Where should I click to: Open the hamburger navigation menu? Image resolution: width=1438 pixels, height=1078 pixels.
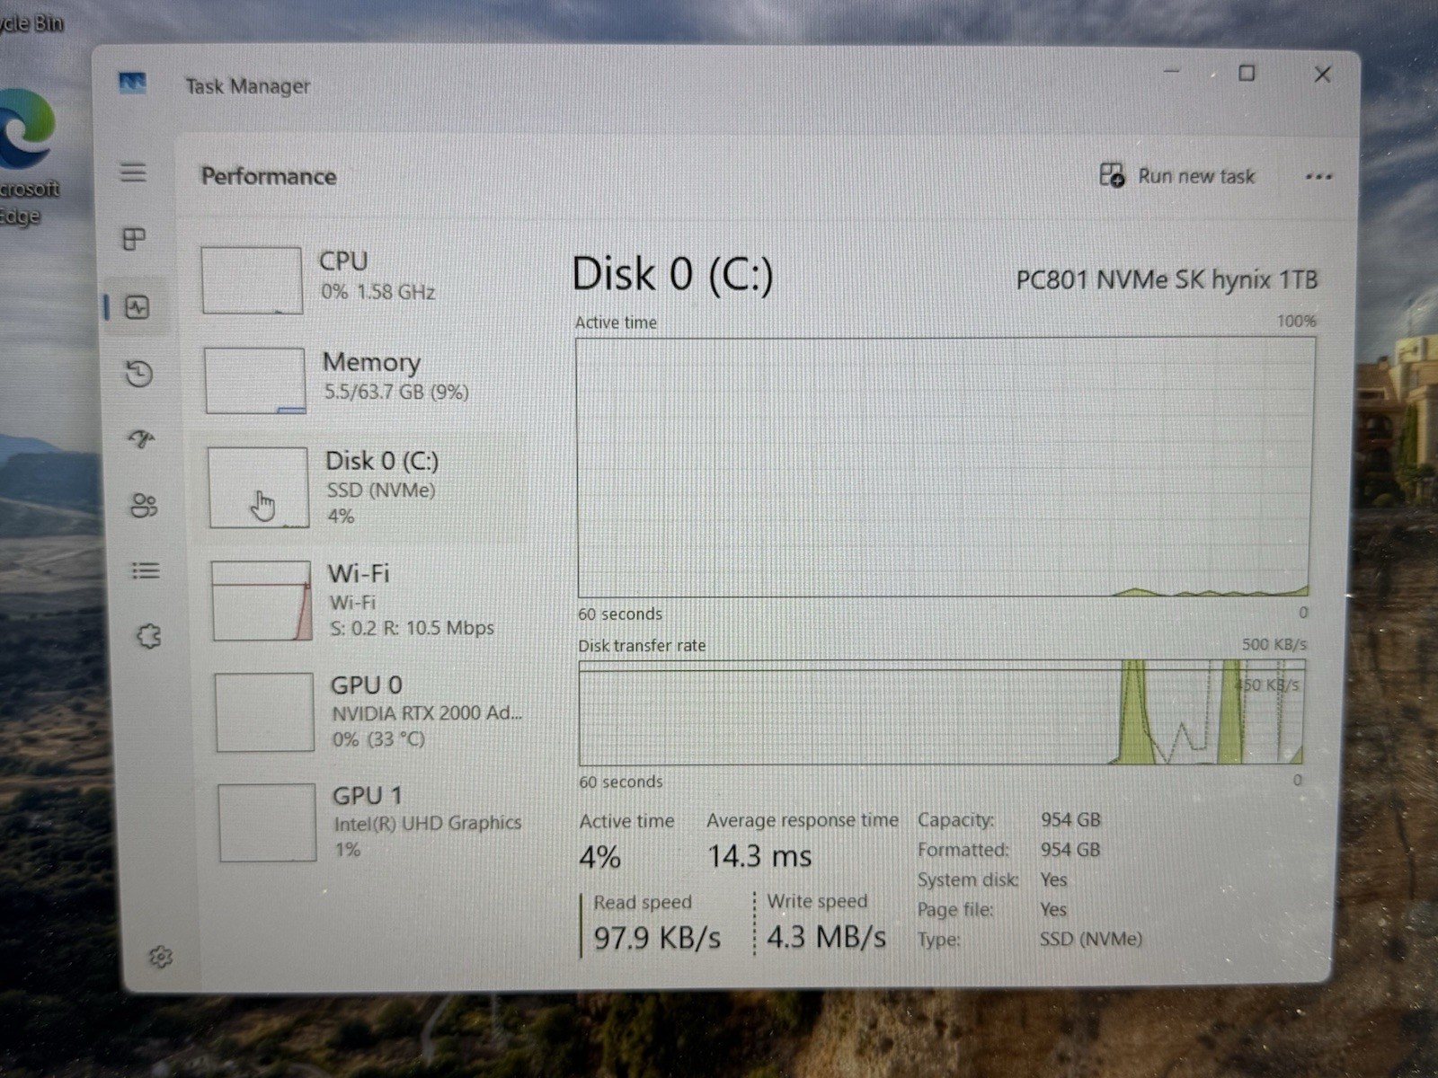(x=133, y=172)
